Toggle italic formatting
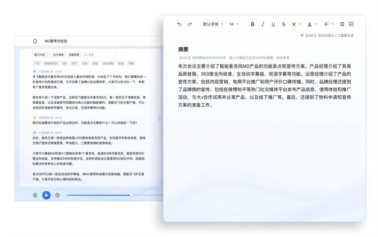Viewport: 378px width, 237px height. (x=263, y=24)
